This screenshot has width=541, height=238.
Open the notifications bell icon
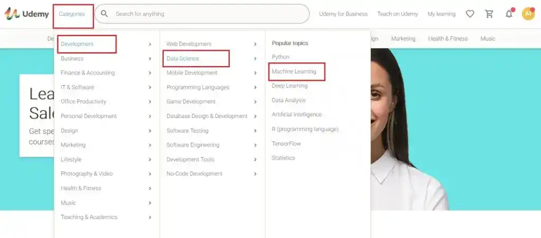(x=509, y=14)
